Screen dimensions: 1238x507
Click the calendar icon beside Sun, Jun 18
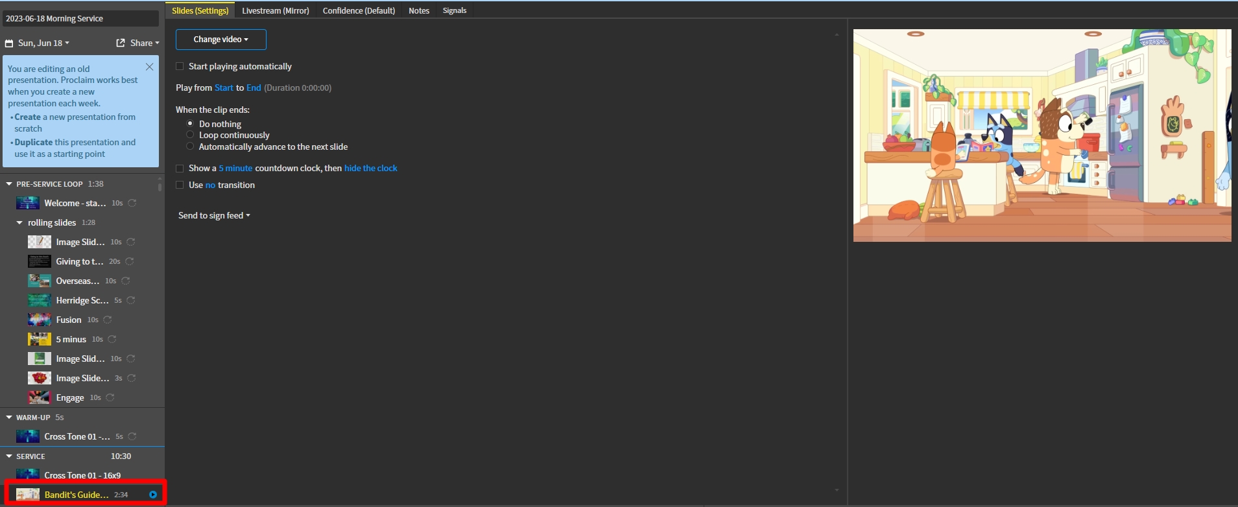coord(9,43)
